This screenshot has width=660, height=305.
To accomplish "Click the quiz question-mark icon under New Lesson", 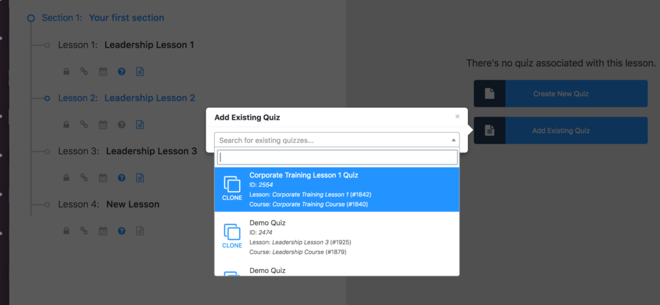I will pyautogui.click(x=122, y=230).
